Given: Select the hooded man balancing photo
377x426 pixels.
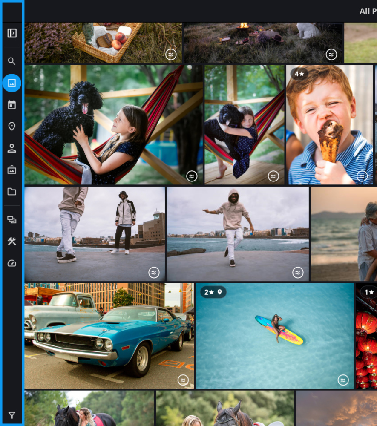Looking at the screenshot, I should coord(238,233).
